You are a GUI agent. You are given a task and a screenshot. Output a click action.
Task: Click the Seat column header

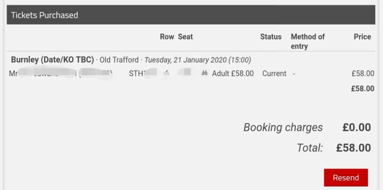point(185,37)
